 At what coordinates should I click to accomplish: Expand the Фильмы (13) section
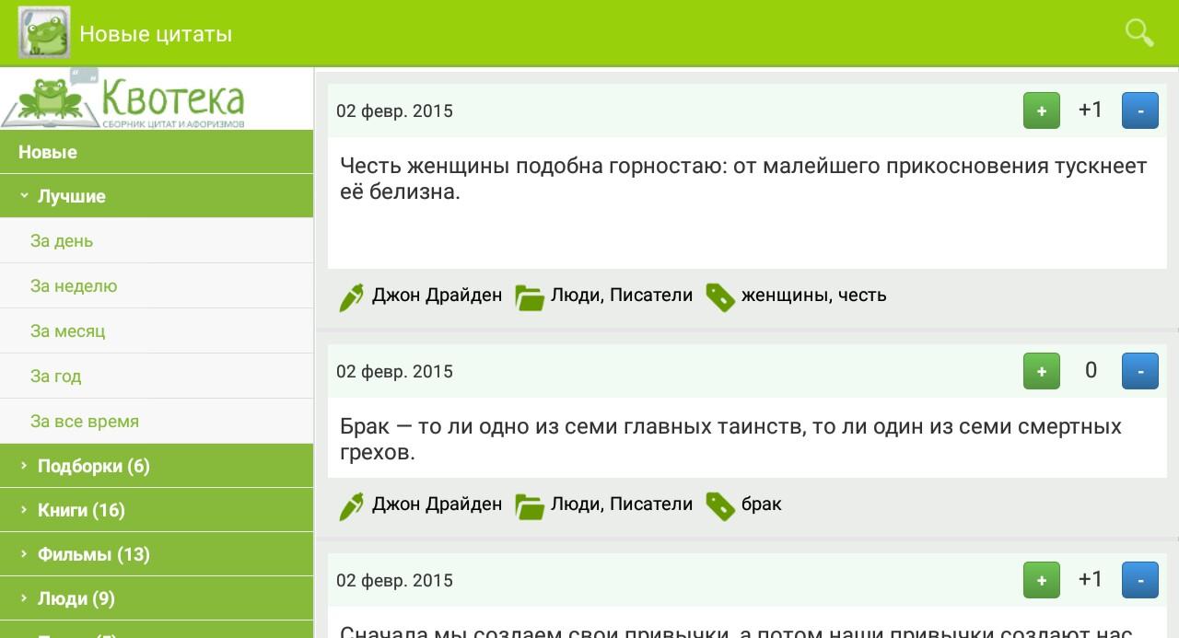[157, 554]
